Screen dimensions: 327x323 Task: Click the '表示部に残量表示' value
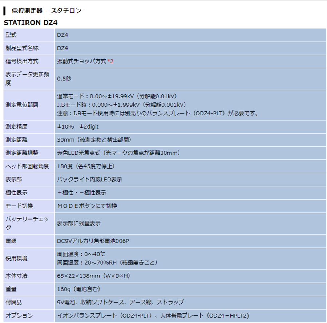click(79, 223)
